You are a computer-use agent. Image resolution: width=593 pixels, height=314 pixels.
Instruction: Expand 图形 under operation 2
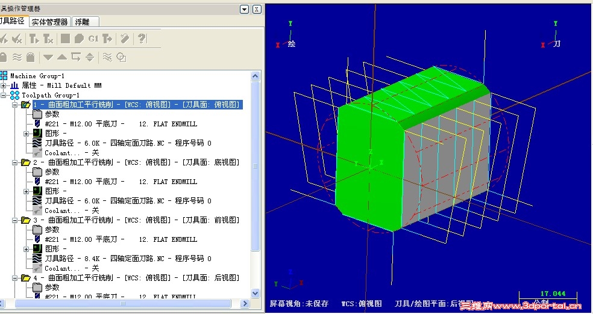[x=26, y=191]
